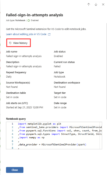Click the Failed current run status value
The height and width of the screenshot is (175, 107).
[x=57, y=66]
